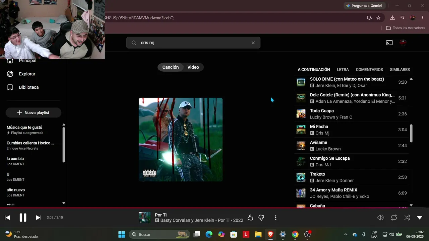Open OBS Studio from the taskbar
The width and height of the screenshot is (429, 241).
tap(307, 234)
